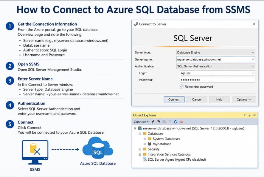Select the mydatabase cylinder icon
Screen dimensions: 264x177
tap(150, 144)
